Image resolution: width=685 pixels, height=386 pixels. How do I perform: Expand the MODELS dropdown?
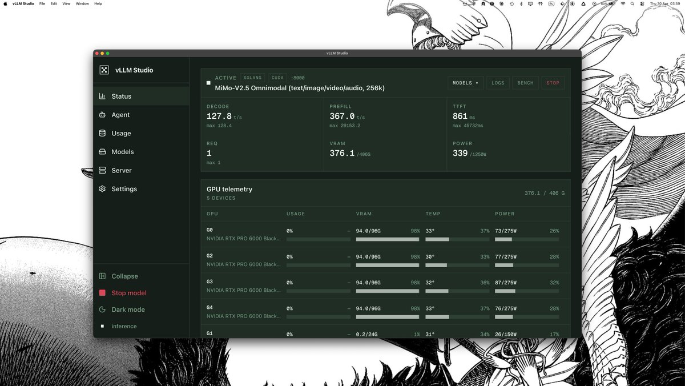point(466,83)
